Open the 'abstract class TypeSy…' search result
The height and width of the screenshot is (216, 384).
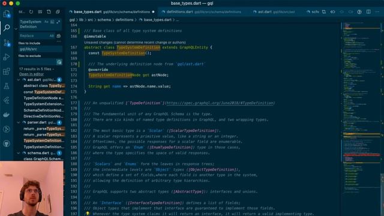tap(44, 86)
